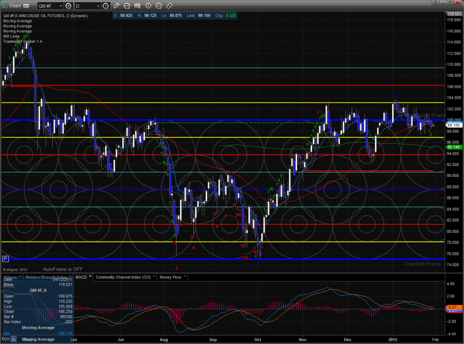The width and height of the screenshot is (464, 344).
Task: Click the Feb label on time axis
Action: (x=435, y=340)
